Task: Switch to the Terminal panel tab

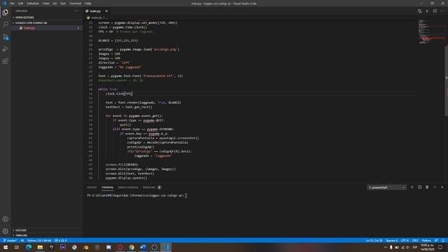Action: (107, 188)
